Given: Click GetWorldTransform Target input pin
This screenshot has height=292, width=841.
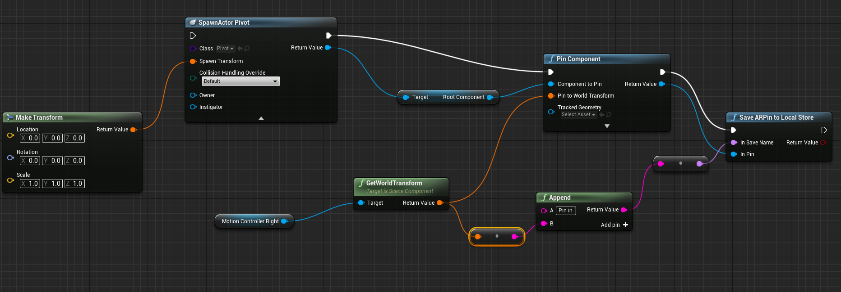Looking at the screenshot, I should click(361, 203).
